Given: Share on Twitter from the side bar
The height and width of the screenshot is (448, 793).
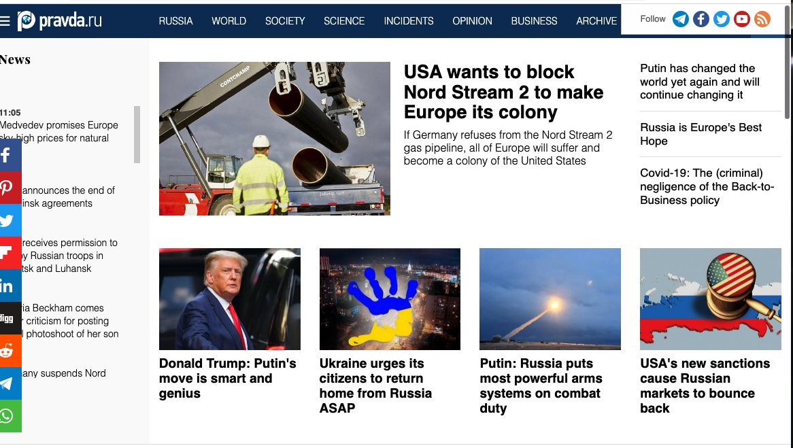Looking at the screenshot, I should click(11, 220).
